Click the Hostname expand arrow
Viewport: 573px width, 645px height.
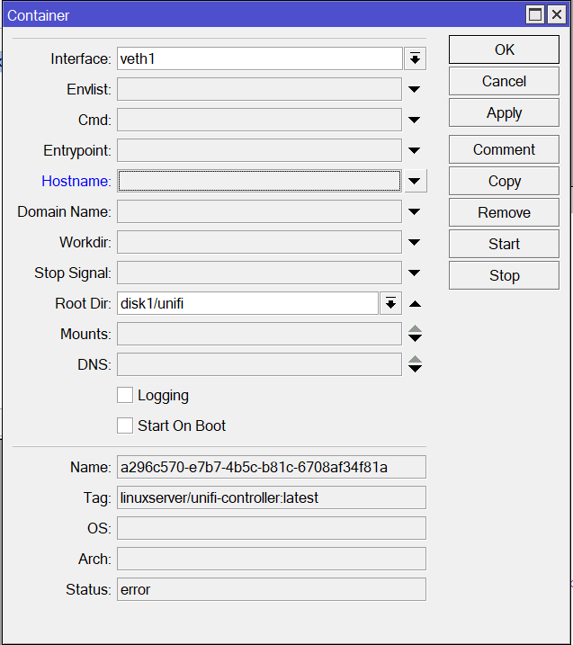[415, 182]
